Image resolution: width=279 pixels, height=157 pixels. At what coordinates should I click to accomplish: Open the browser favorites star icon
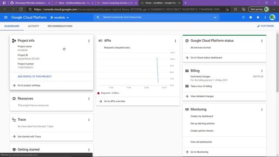click(235, 9)
